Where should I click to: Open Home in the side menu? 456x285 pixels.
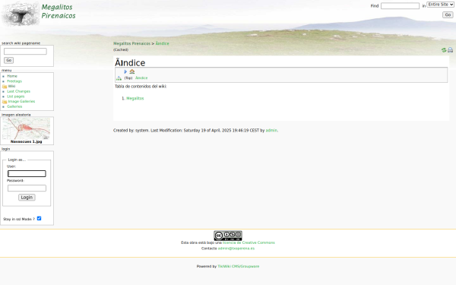click(12, 76)
